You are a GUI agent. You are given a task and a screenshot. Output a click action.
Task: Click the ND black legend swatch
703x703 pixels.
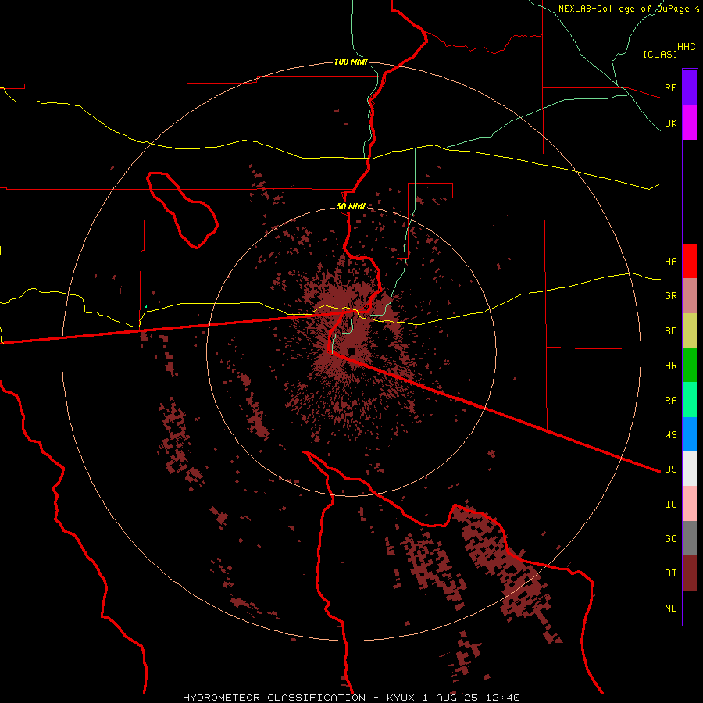(690, 608)
